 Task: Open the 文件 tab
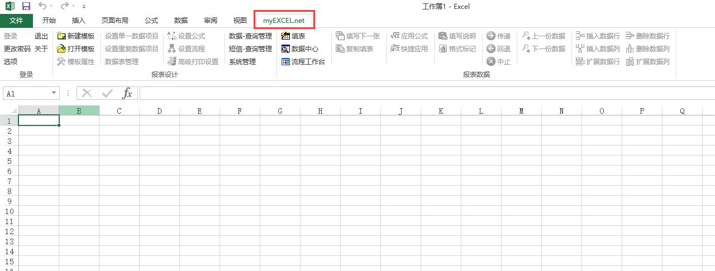coord(17,21)
